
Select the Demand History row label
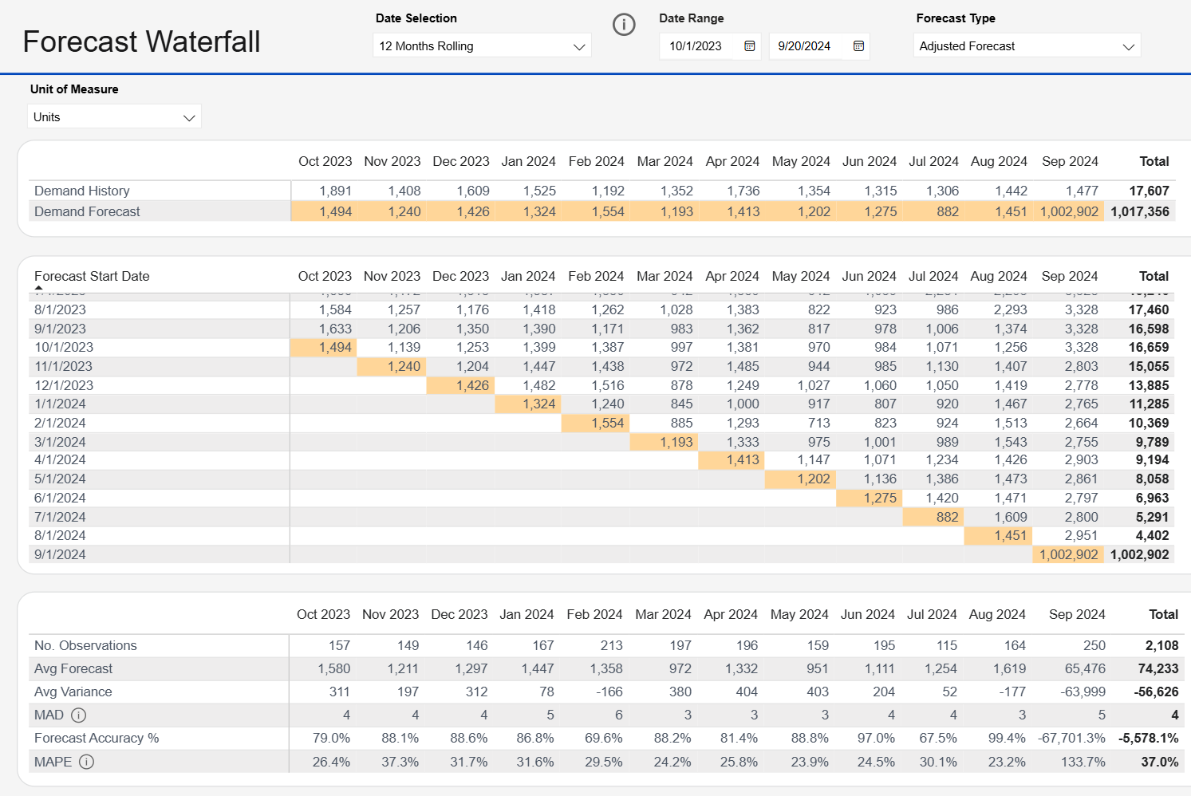point(82,191)
